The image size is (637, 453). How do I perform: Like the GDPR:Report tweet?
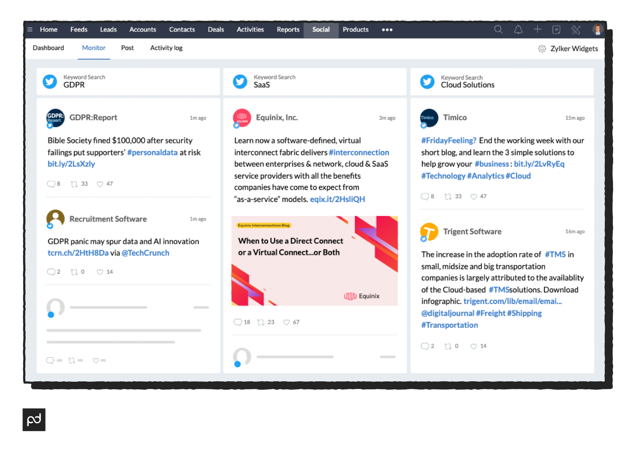tap(100, 184)
